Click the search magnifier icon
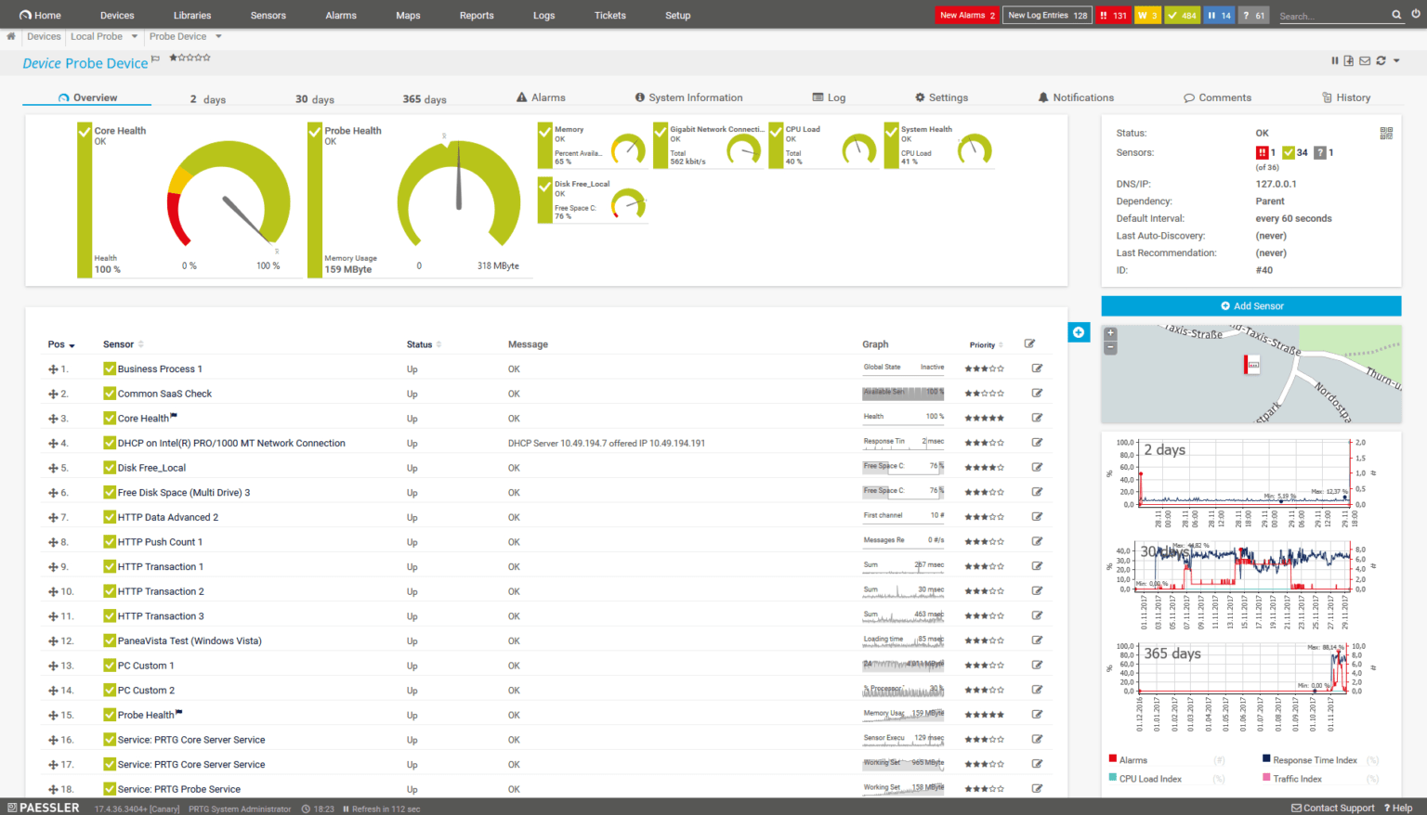 pyautogui.click(x=1396, y=15)
